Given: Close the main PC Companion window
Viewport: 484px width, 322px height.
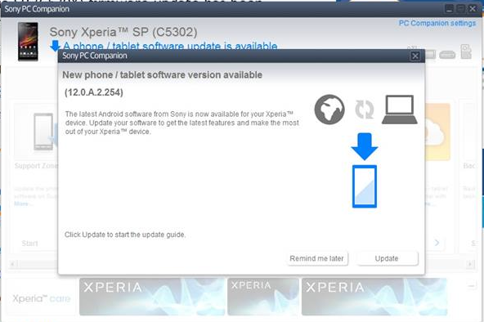Looking at the screenshot, I should coord(473,9).
